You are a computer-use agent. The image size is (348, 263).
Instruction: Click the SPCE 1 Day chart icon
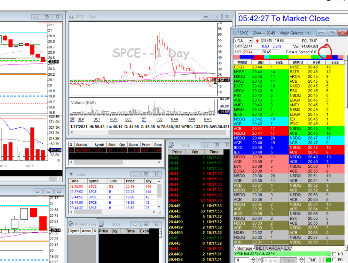pyautogui.click(x=71, y=16)
